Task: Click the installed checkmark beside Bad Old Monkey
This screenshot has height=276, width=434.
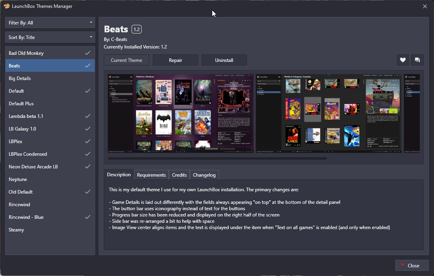Action: pos(88,53)
